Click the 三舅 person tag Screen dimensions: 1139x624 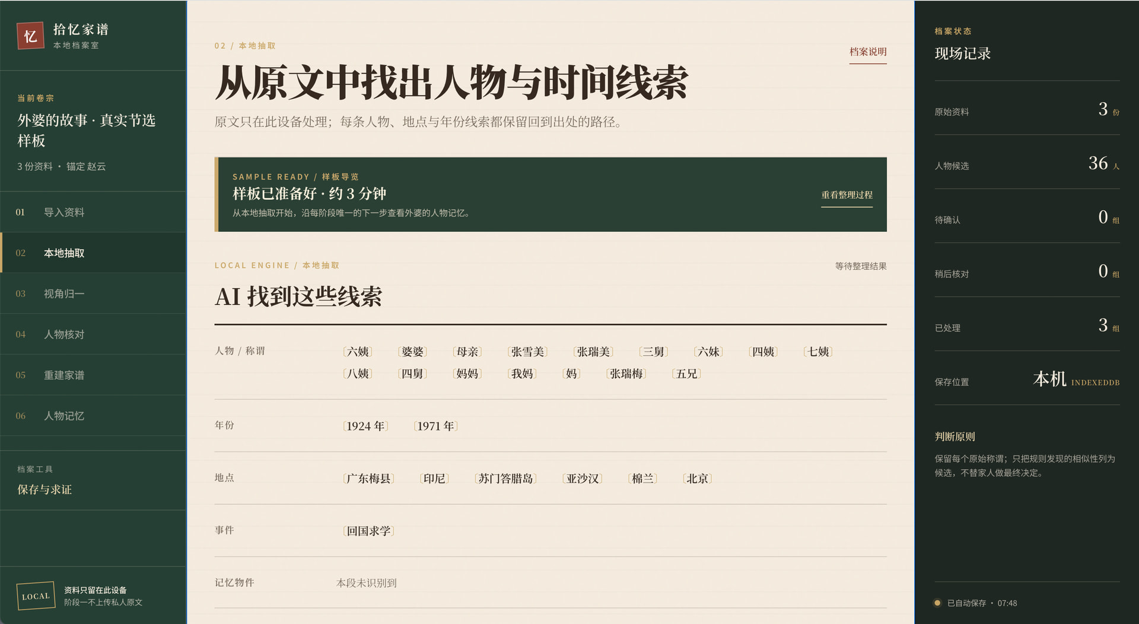click(653, 352)
